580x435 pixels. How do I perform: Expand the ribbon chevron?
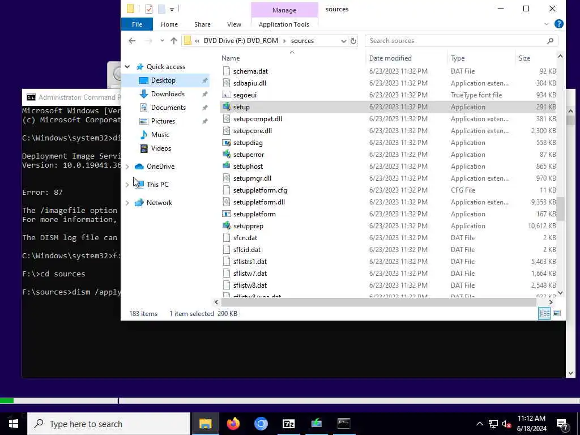[x=547, y=24]
